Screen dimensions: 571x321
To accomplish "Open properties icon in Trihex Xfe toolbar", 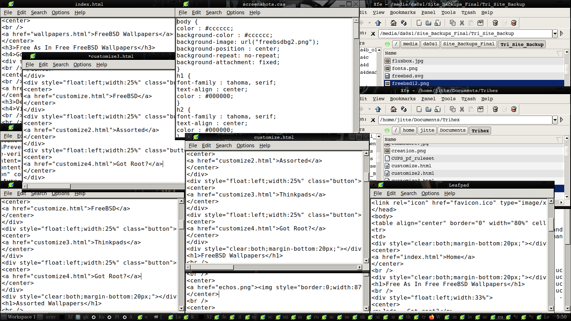I will (x=480, y=109).
